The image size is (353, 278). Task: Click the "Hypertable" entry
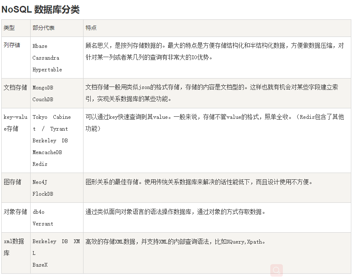click(47, 70)
